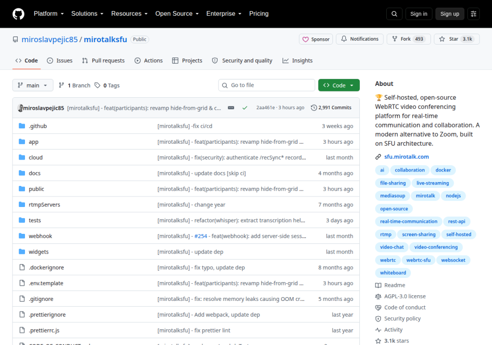492x345 pixels.
Task: Open the miroslavpejic85 owner link
Action: [49, 39]
